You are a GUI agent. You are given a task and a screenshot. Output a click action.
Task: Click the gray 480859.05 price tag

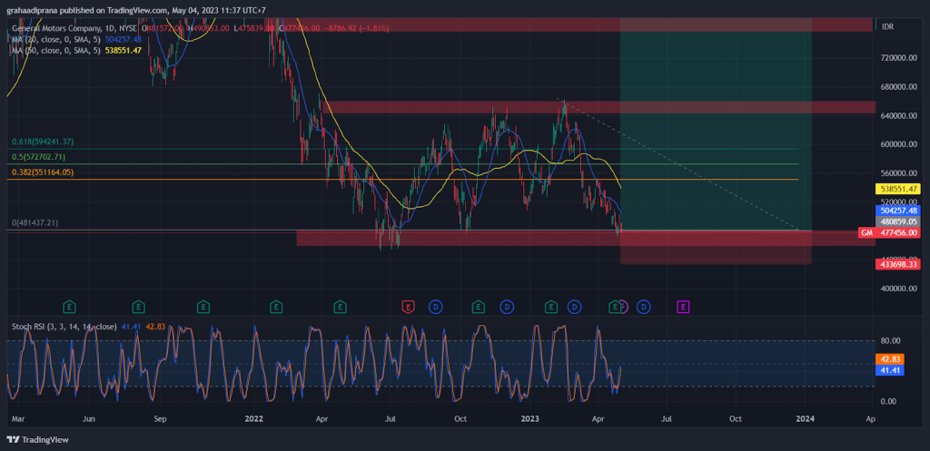point(897,221)
